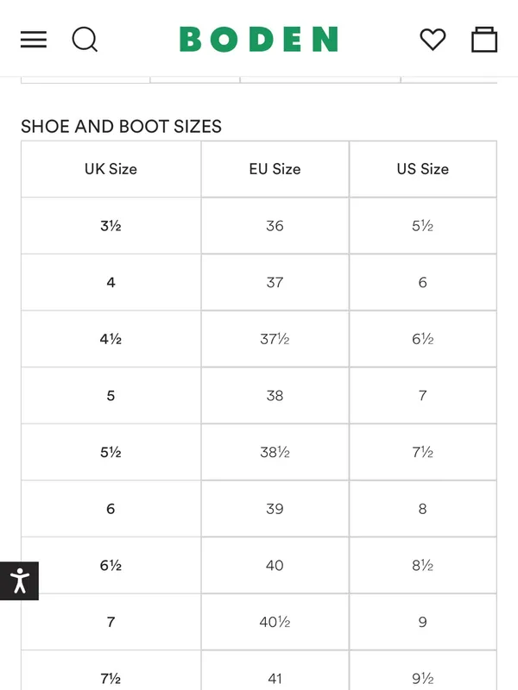The image size is (518, 690).
Task: Select the UK Size column header
Action: [111, 169]
